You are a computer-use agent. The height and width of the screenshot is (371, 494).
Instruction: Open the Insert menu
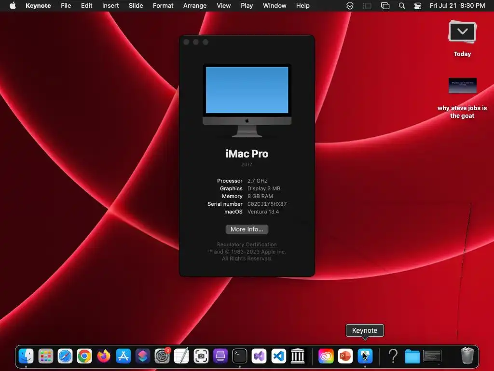[x=110, y=5]
